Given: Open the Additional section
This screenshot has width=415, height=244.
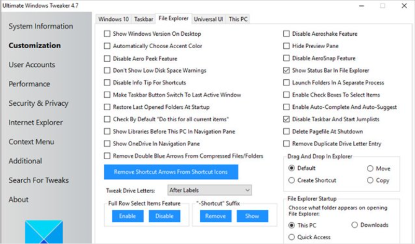Looking at the screenshot, I should (x=25, y=161).
